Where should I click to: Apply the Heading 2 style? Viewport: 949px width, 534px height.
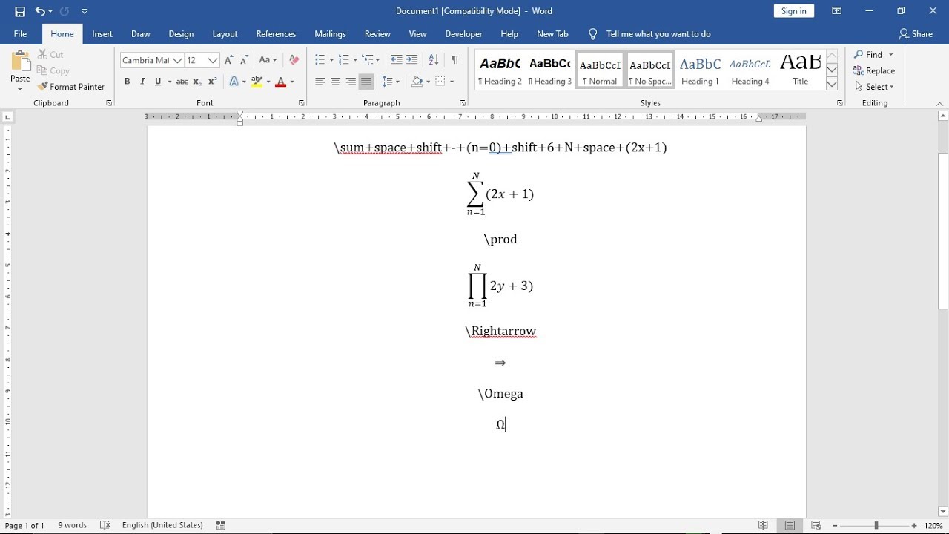tap(500, 70)
